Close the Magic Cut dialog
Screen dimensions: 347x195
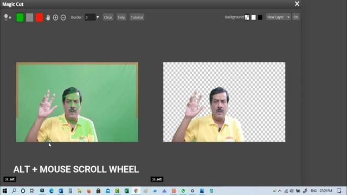click(x=297, y=4)
